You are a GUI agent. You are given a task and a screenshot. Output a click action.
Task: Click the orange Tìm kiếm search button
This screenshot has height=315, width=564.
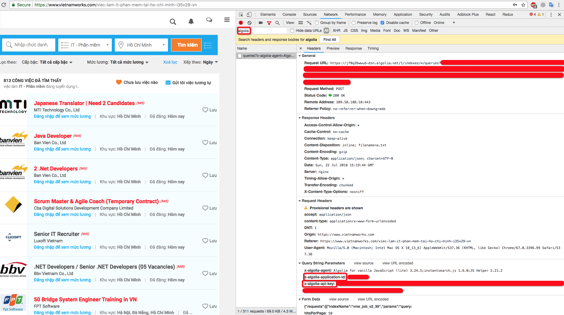point(186,45)
